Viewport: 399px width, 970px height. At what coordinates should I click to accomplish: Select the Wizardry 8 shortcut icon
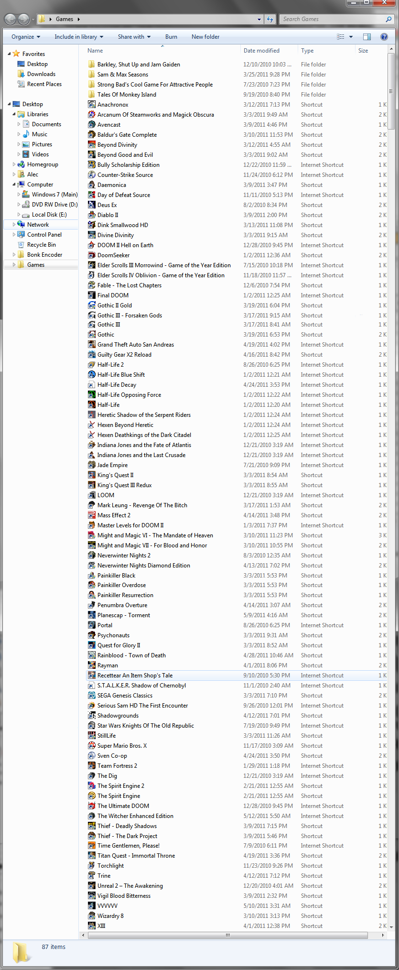(92, 916)
